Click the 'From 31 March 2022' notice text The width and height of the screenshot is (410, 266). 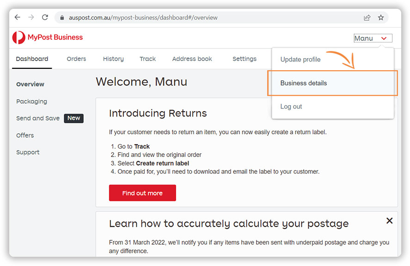pyautogui.click(x=249, y=247)
